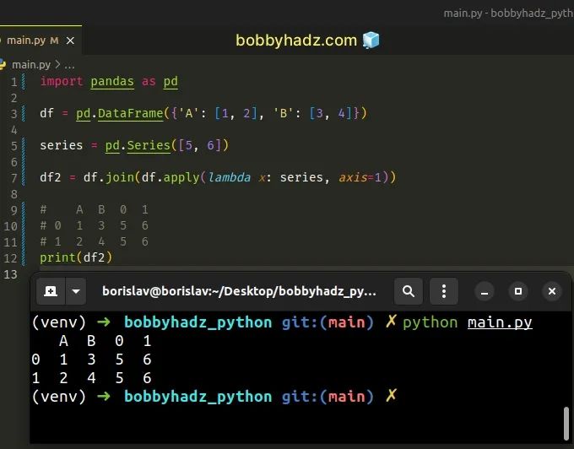Click the underlined main.py in the terminal command

click(x=500, y=322)
